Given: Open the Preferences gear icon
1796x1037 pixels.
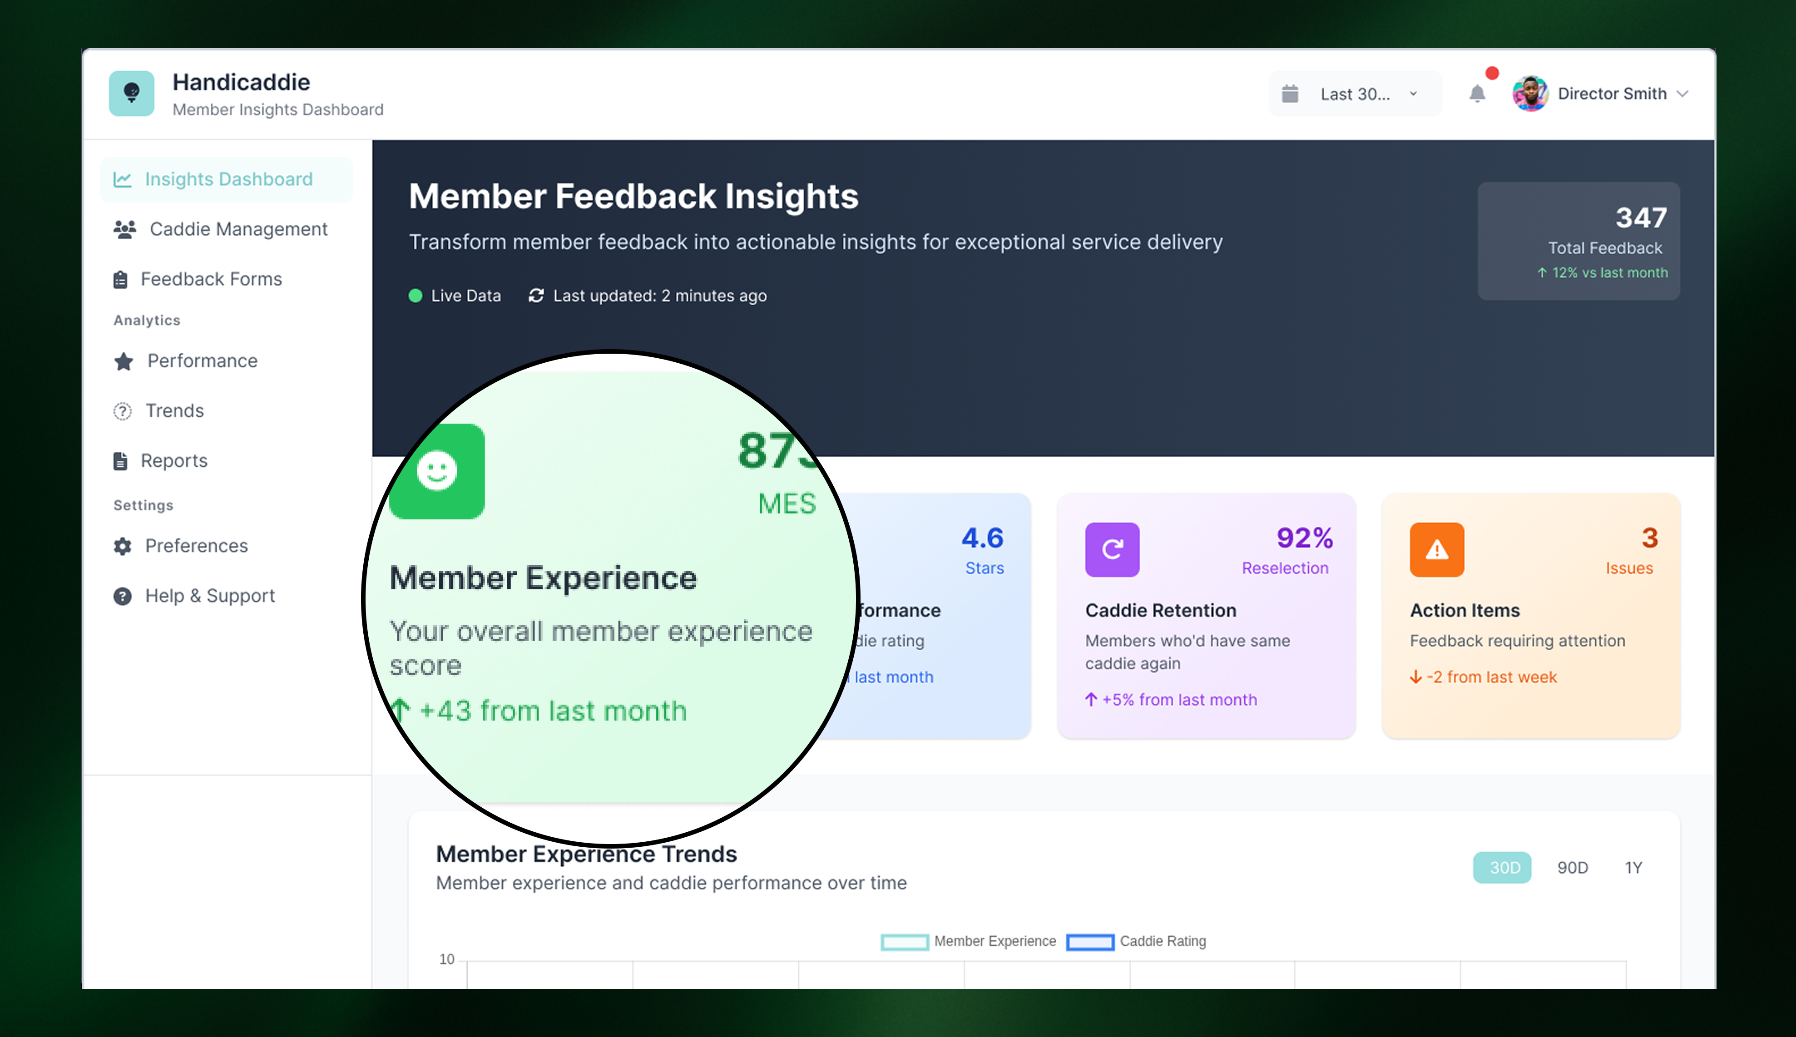Looking at the screenshot, I should point(123,546).
